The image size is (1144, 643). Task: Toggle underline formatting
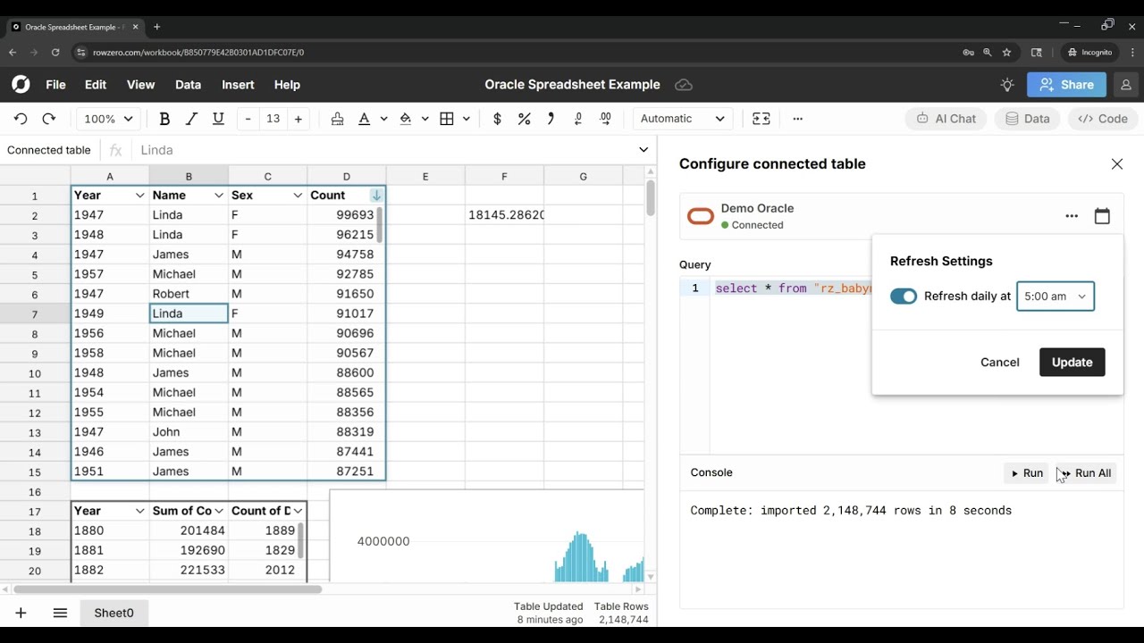[x=218, y=119]
